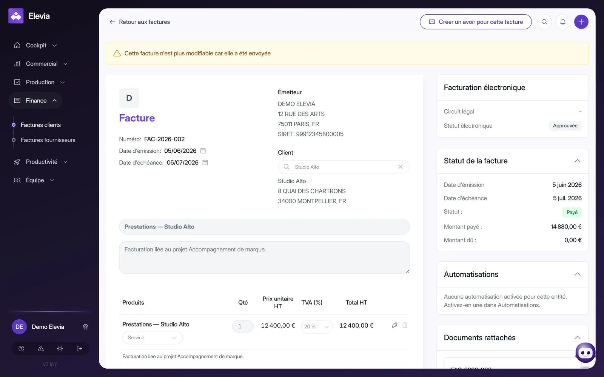Image resolution: width=604 pixels, height=377 pixels.
Task: Collapse Documents rattachés panel
Action: [577, 337]
